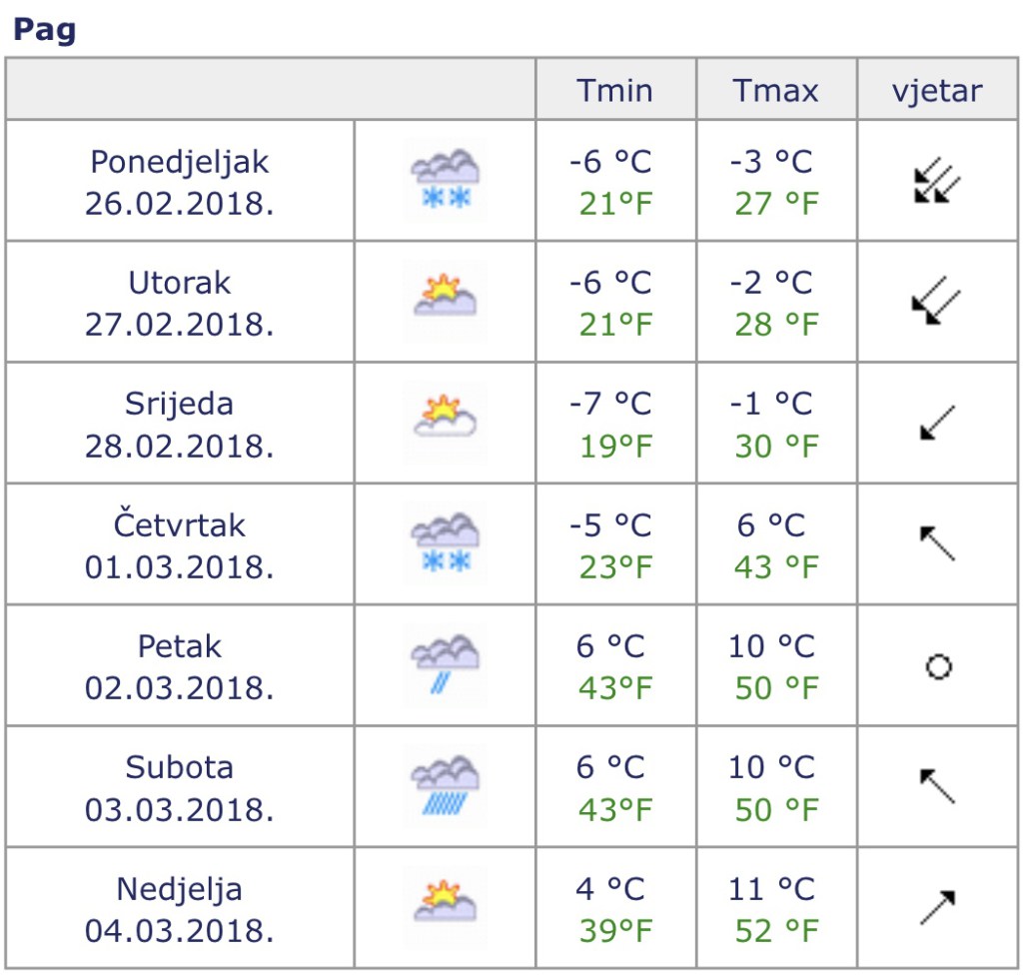Click Nedjelja's northeast-pointing wind arrow
1023x976 pixels.
(x=937, y=907)
